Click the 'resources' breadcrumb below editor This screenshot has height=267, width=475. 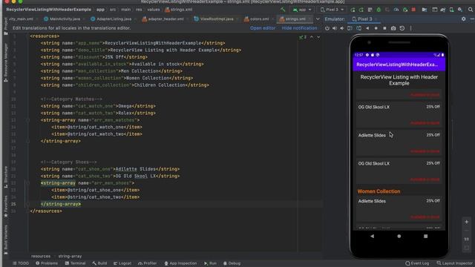click(x=41, y=256)
